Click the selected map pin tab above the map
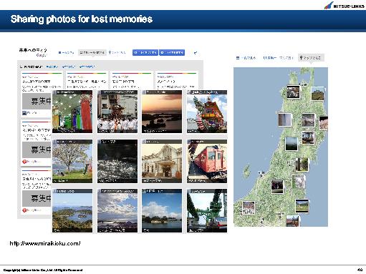This screenshot has height=274, width=366. (311, 58)
